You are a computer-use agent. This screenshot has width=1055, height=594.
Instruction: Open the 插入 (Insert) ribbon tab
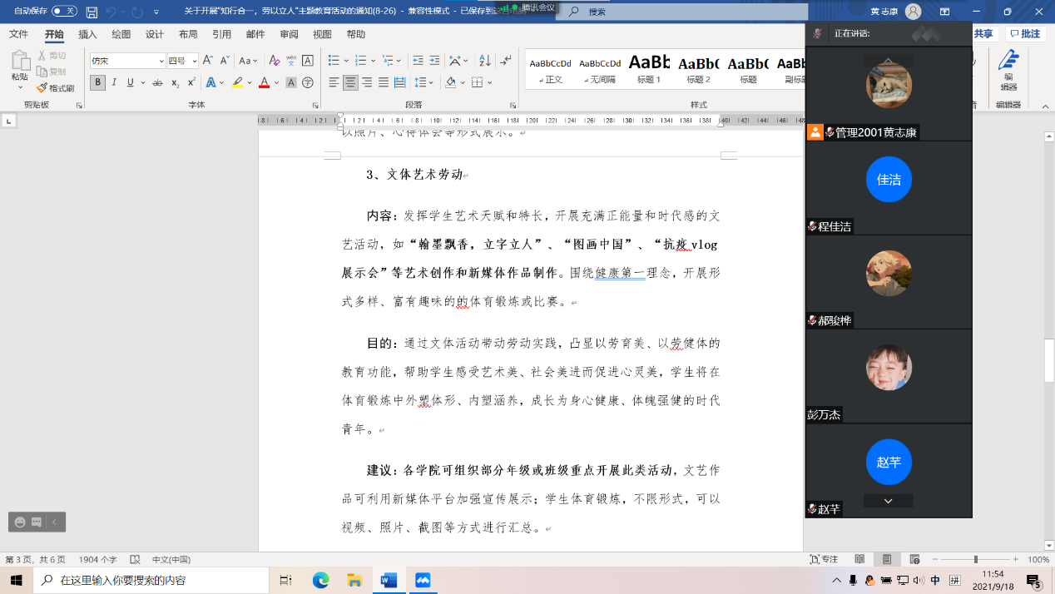point(87,34)
